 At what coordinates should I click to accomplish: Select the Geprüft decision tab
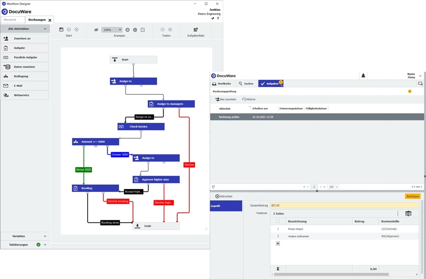(226, 206)
